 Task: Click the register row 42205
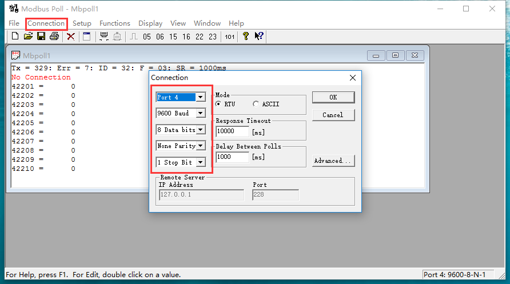click(43, 123)
